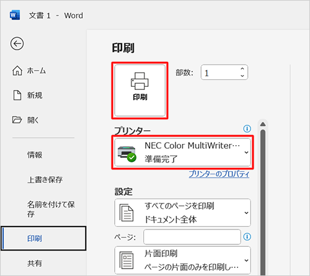Open 共有 in the sidebar
The height and width of the screenshot is (276, 310).
coord(35,263)
